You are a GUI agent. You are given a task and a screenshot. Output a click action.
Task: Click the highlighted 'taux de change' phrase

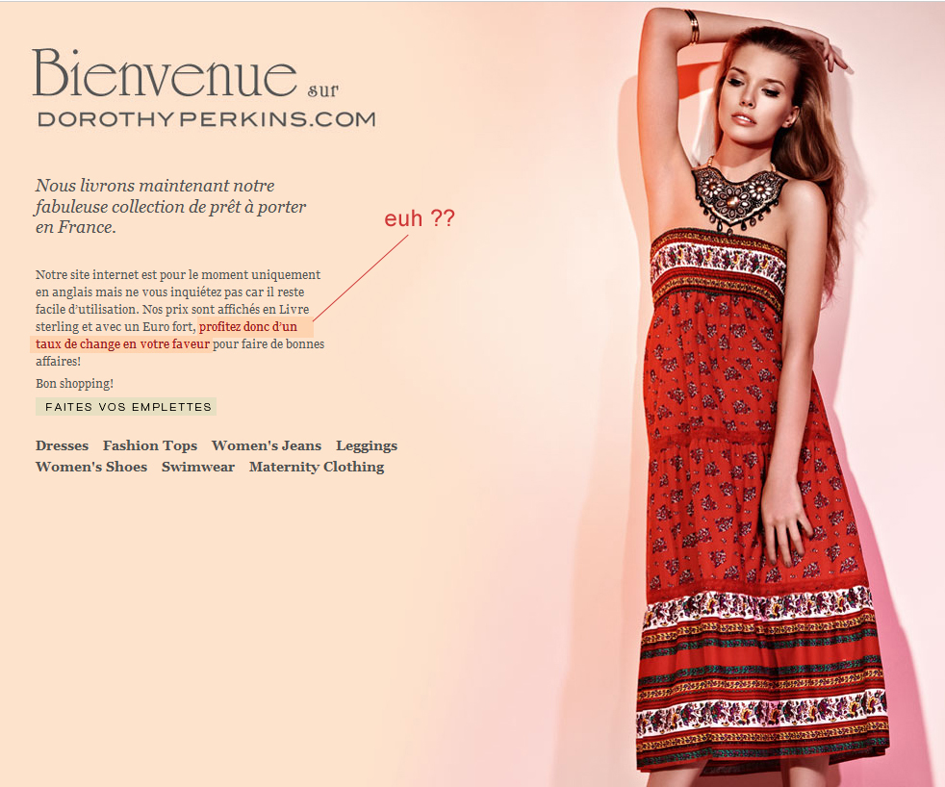(78, 344)
